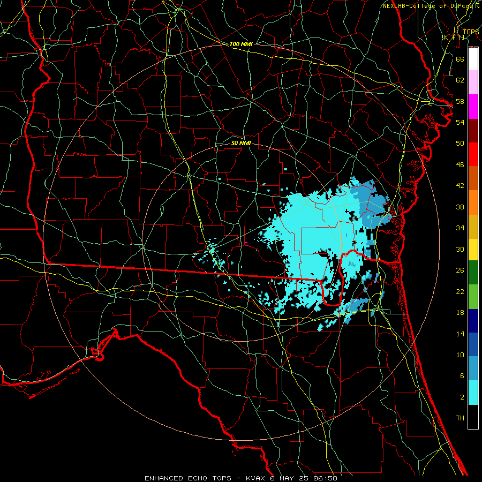This screenshot has height=482, width=482.
Task: Click the "18" legend value
Action: coord(460,313)
